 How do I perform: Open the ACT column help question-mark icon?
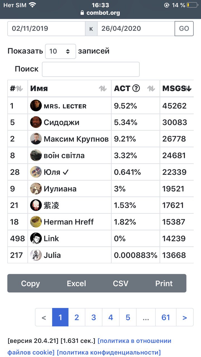coord(136,88)
